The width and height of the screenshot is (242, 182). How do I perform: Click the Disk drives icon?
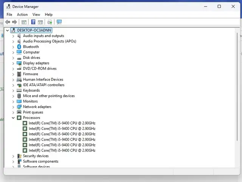coord(19,58)
